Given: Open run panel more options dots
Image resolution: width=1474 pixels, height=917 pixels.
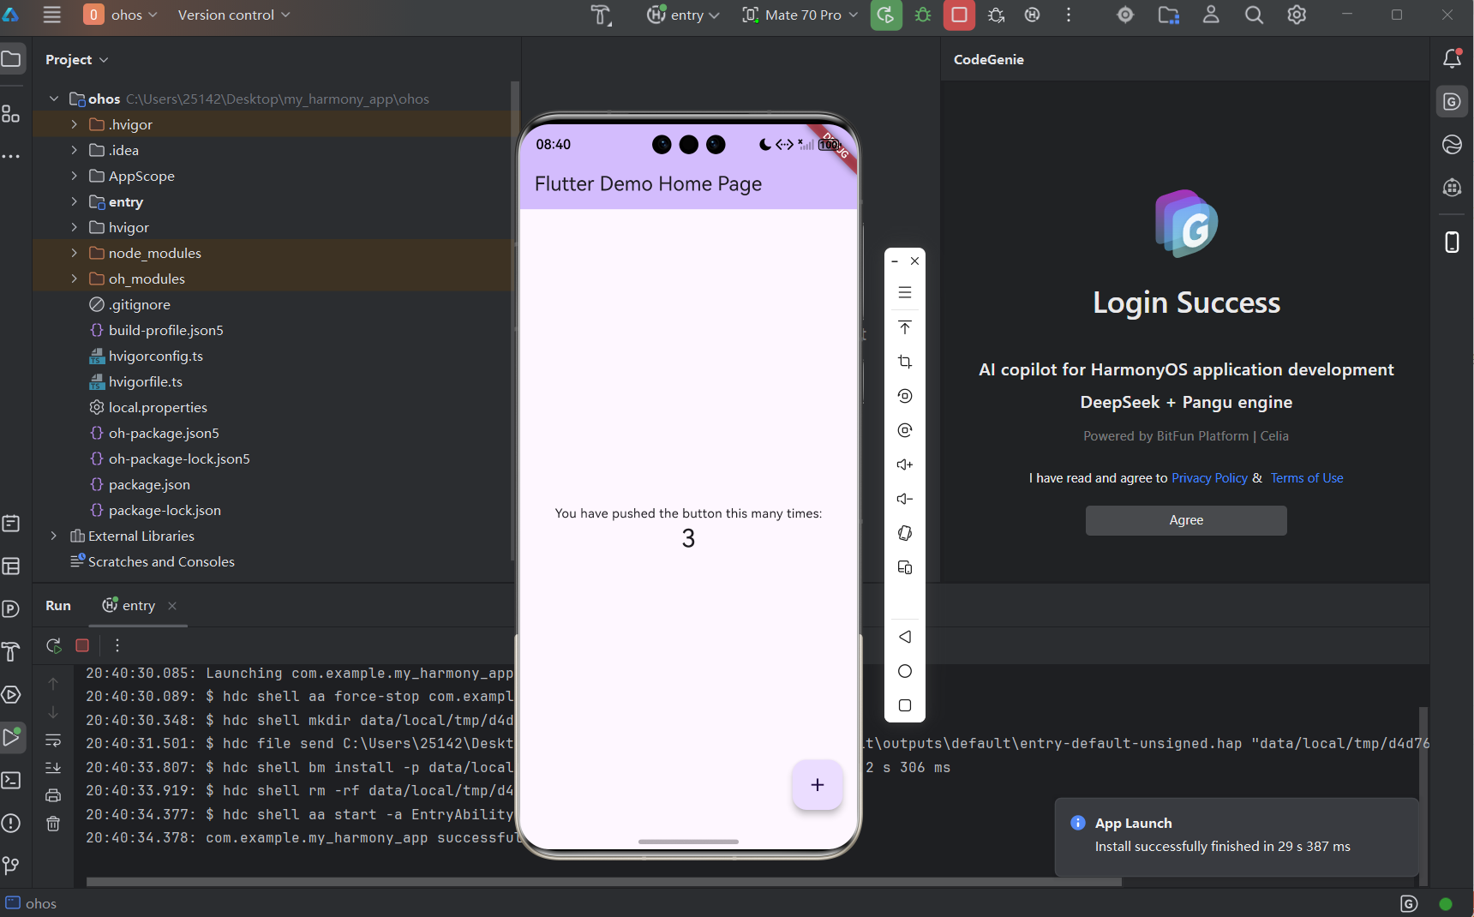Looking at the screenshot, I should 117,645.
